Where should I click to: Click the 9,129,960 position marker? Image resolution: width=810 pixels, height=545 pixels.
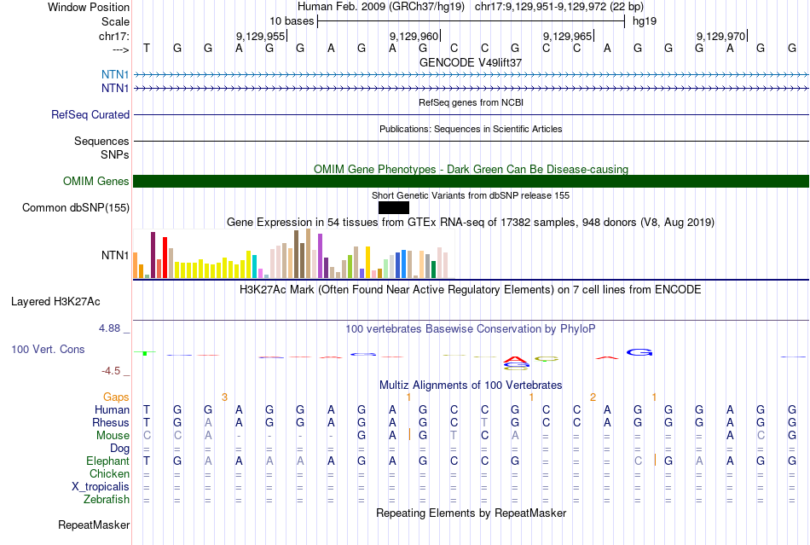pyautogui.click(x=414, y=36)
